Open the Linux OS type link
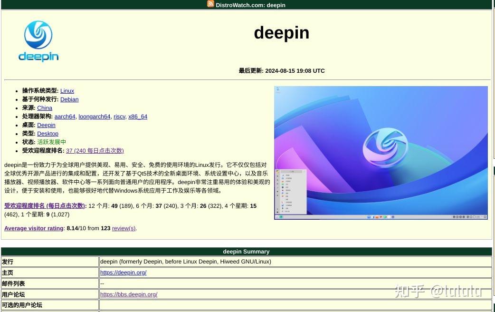This screenshot has width=495, height=312. 67,91
